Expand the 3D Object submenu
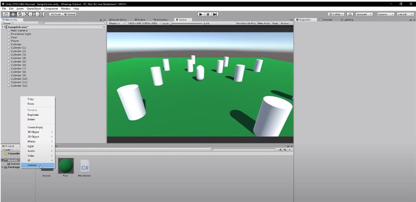The height and width of the screenshot is (202, 416). pos(38,132)
